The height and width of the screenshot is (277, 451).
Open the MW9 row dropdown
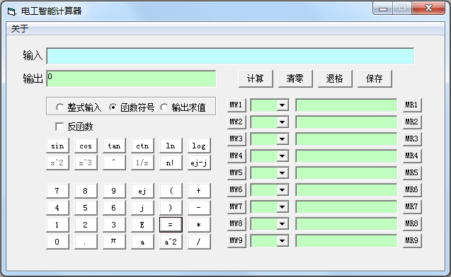pyautogui.click(x=282, y=241)
